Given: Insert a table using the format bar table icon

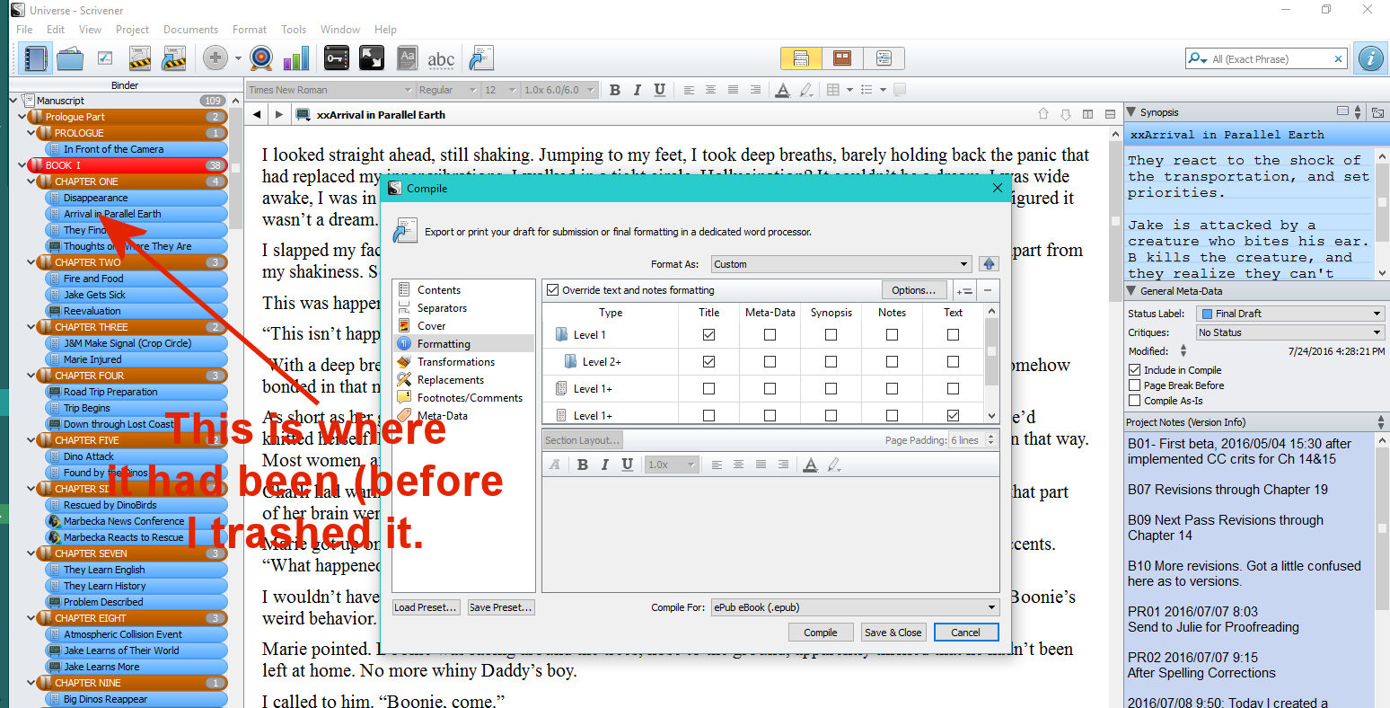Looking at the screenshot, I should coord(833,90).
